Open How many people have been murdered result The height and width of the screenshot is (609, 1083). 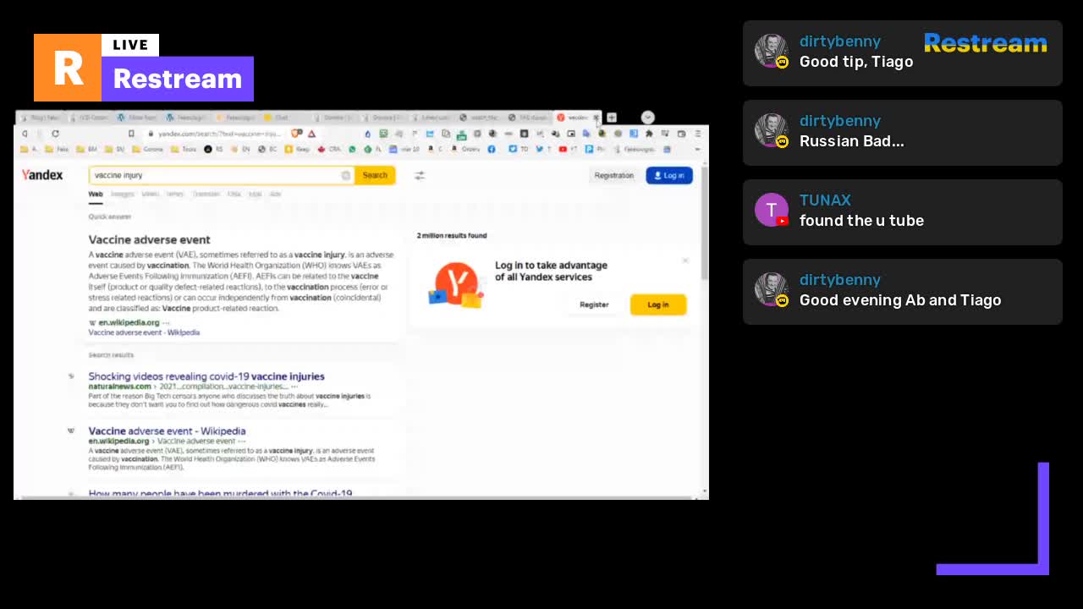coord(220,493)
